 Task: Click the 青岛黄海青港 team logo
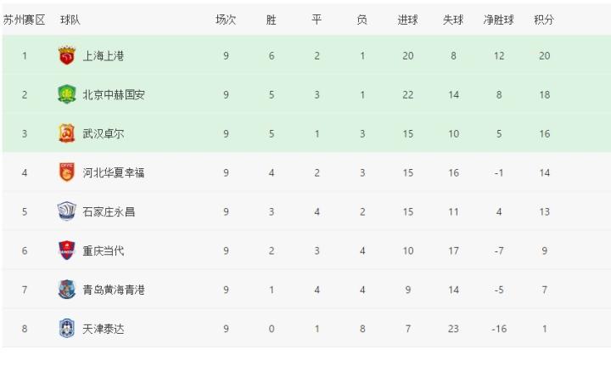[x=66, y=290]
